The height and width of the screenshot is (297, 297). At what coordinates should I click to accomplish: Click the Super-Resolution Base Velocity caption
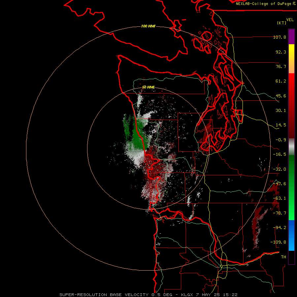148,295
